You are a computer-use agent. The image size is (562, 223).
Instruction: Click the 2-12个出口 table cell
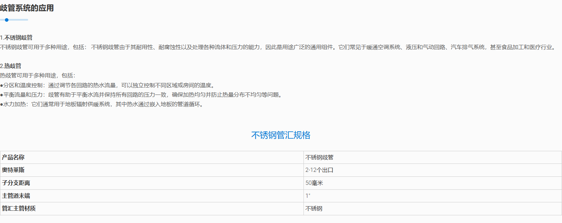(319, 170)
